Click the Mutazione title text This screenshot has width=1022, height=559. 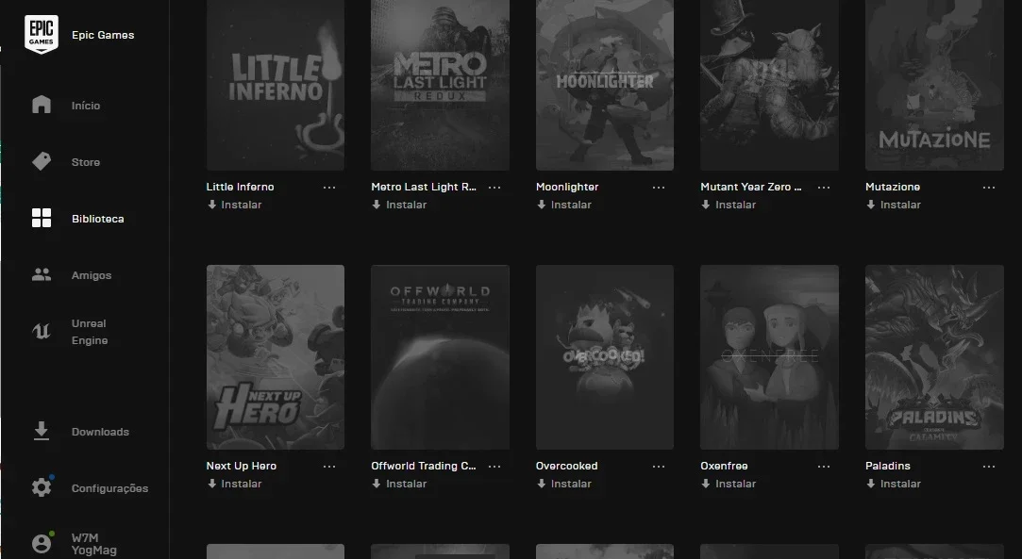coord(893,187)
